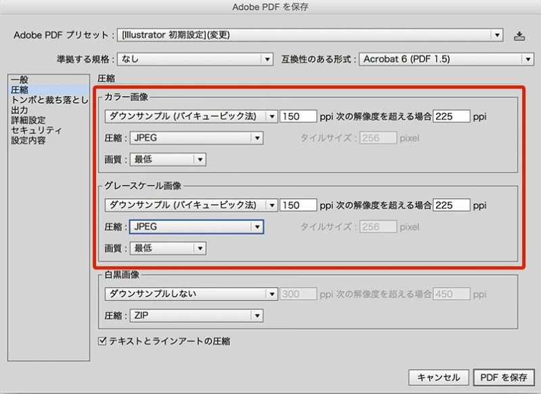This screenshot has width=541, height=394.
Task: Click 白黒画像 450 ppi threshold field
Action: tap(451, 294)
